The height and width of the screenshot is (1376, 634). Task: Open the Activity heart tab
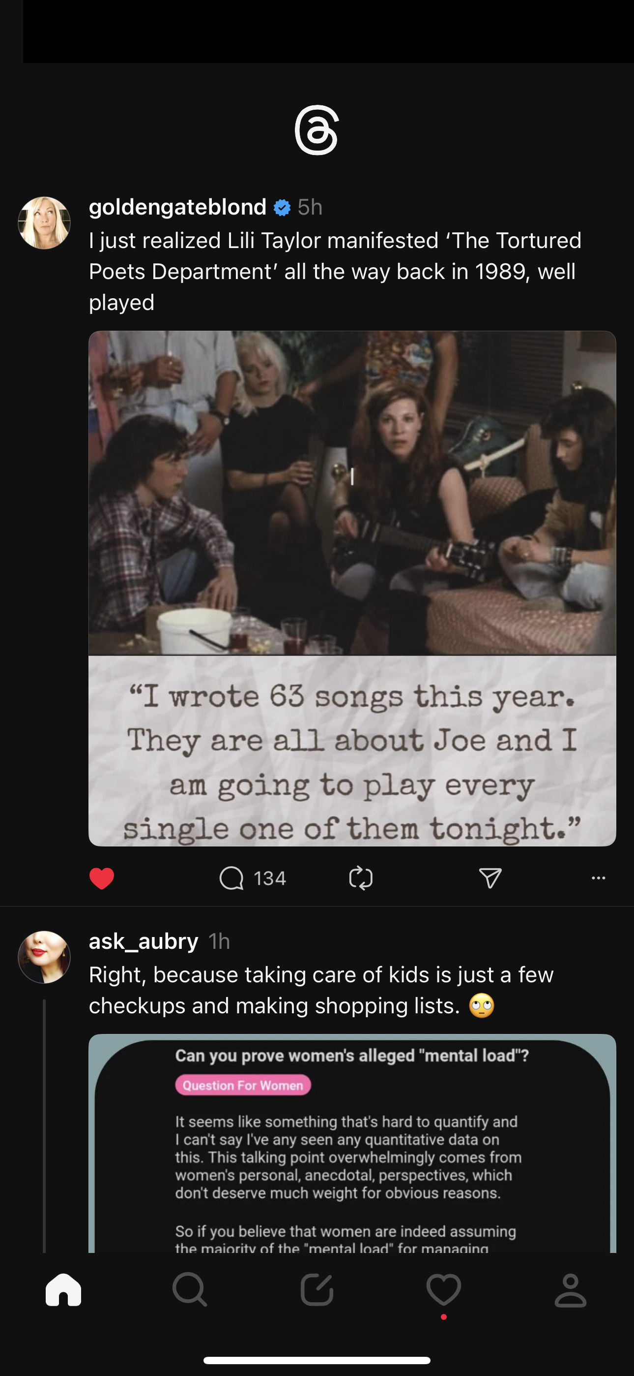[x=443, y=1289]
